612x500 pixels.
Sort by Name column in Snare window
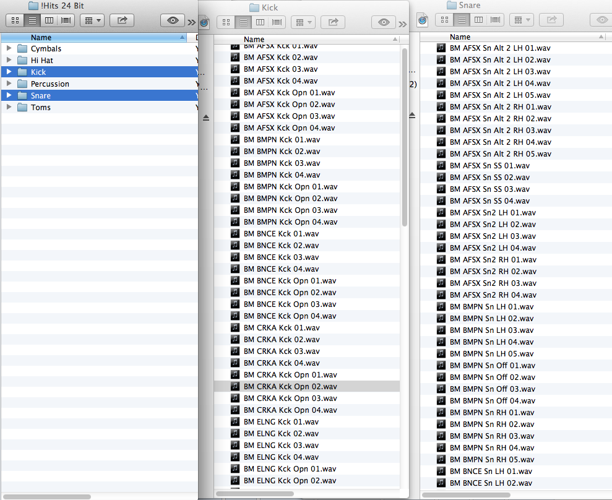495,37
